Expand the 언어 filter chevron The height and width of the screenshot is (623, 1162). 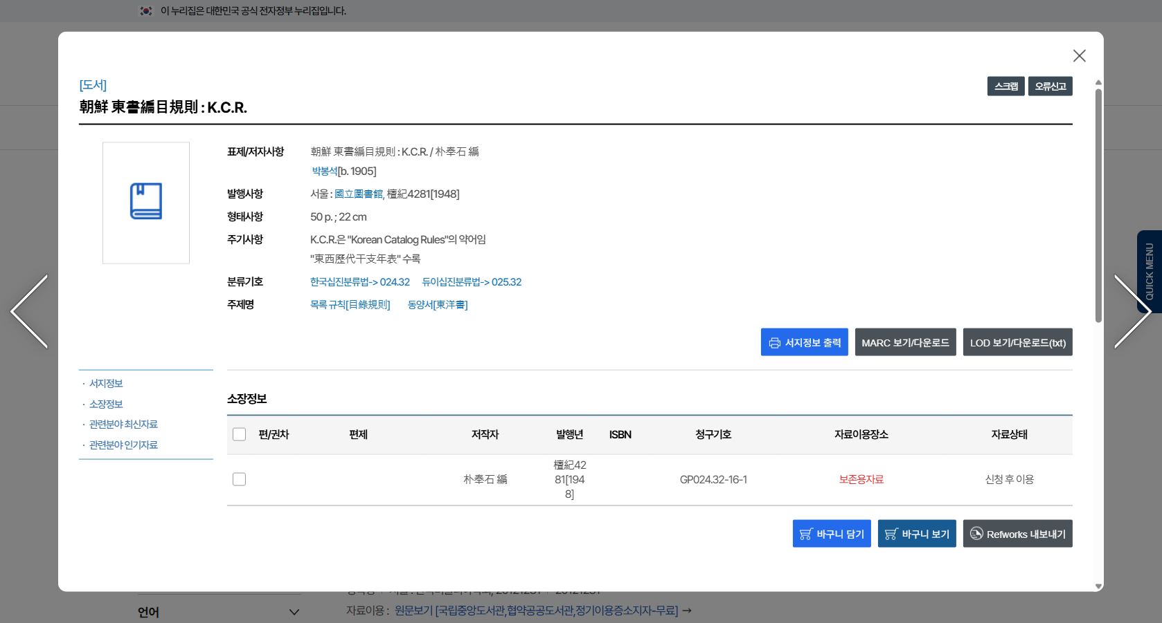click(x=294, y=612)
